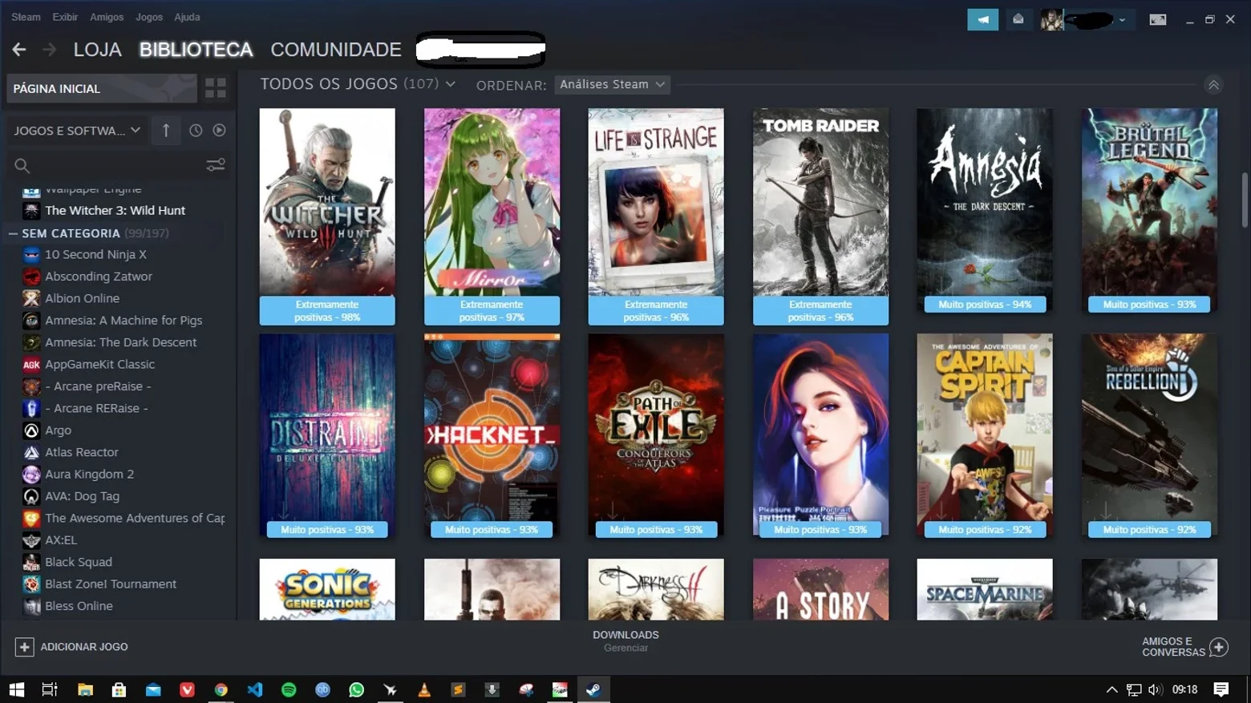The width and height of the screenshot is (1251, 703).
Task: Open the collections grid view icon
Action: click(216, 88)
